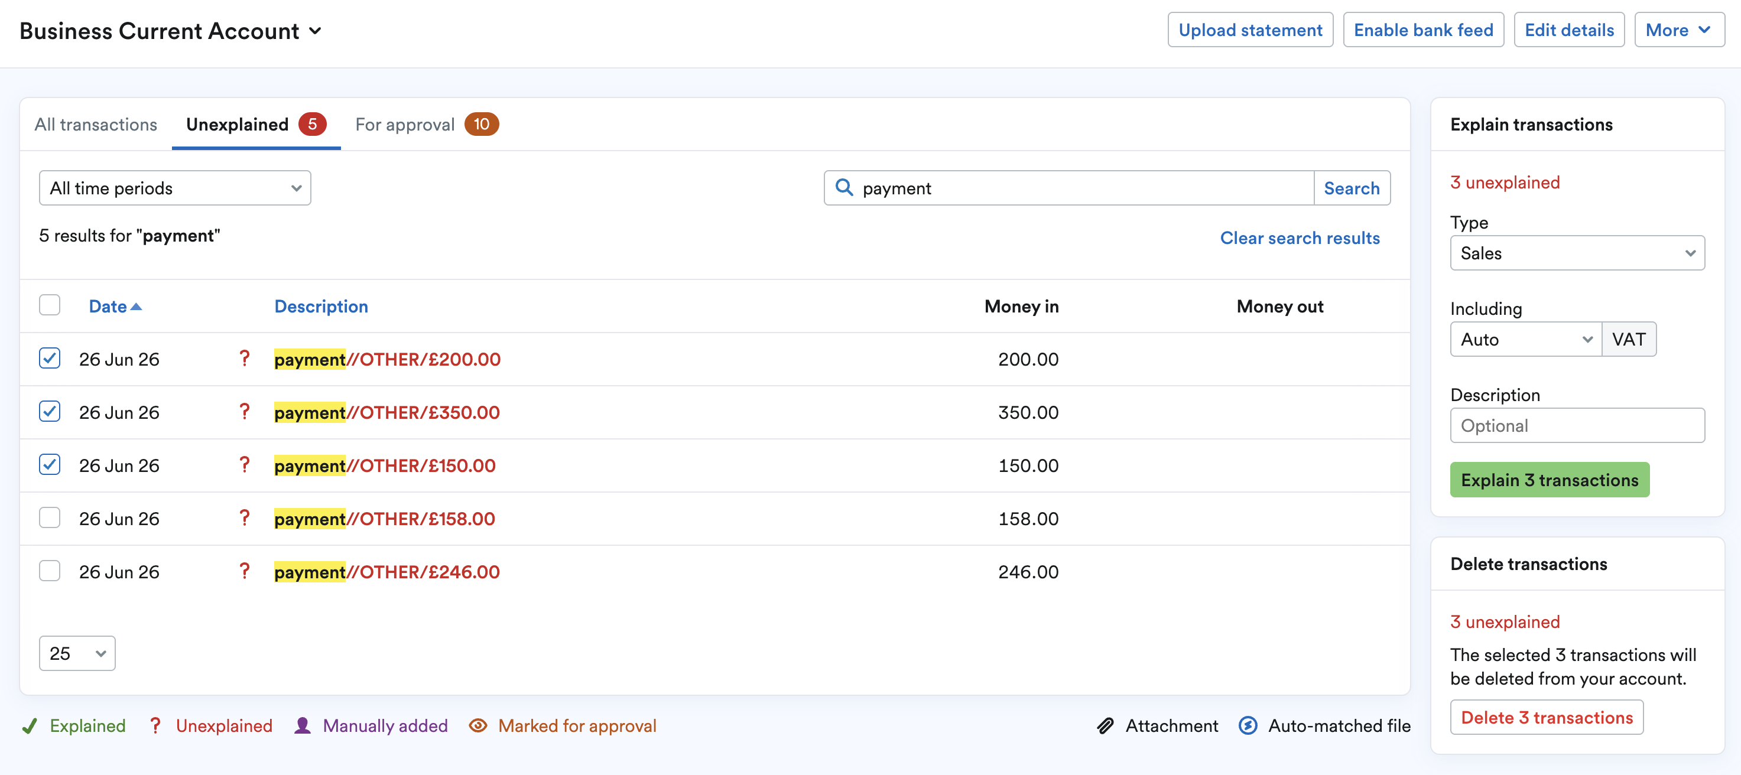Open the All time periods dropdown
This screenshot has height=775, width=1741.
[175, 188]
